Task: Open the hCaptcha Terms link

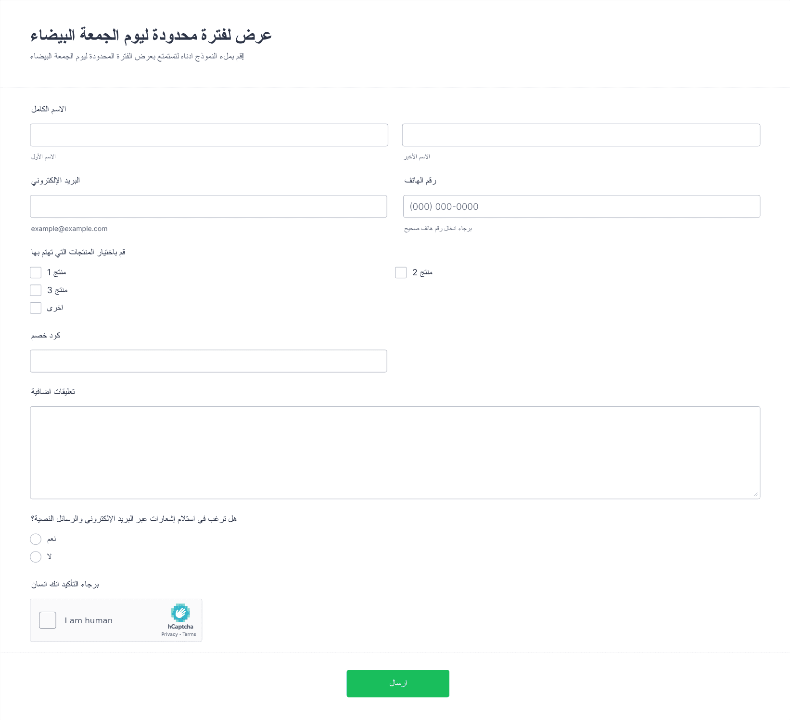Action: click(189, 634)
